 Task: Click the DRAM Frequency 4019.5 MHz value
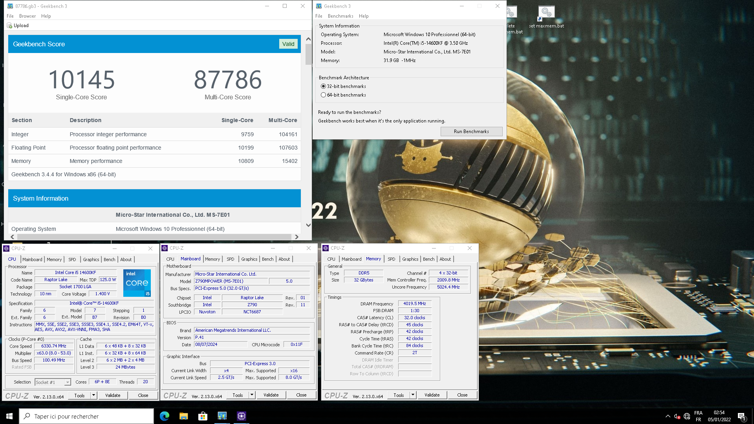coord(415,303)
